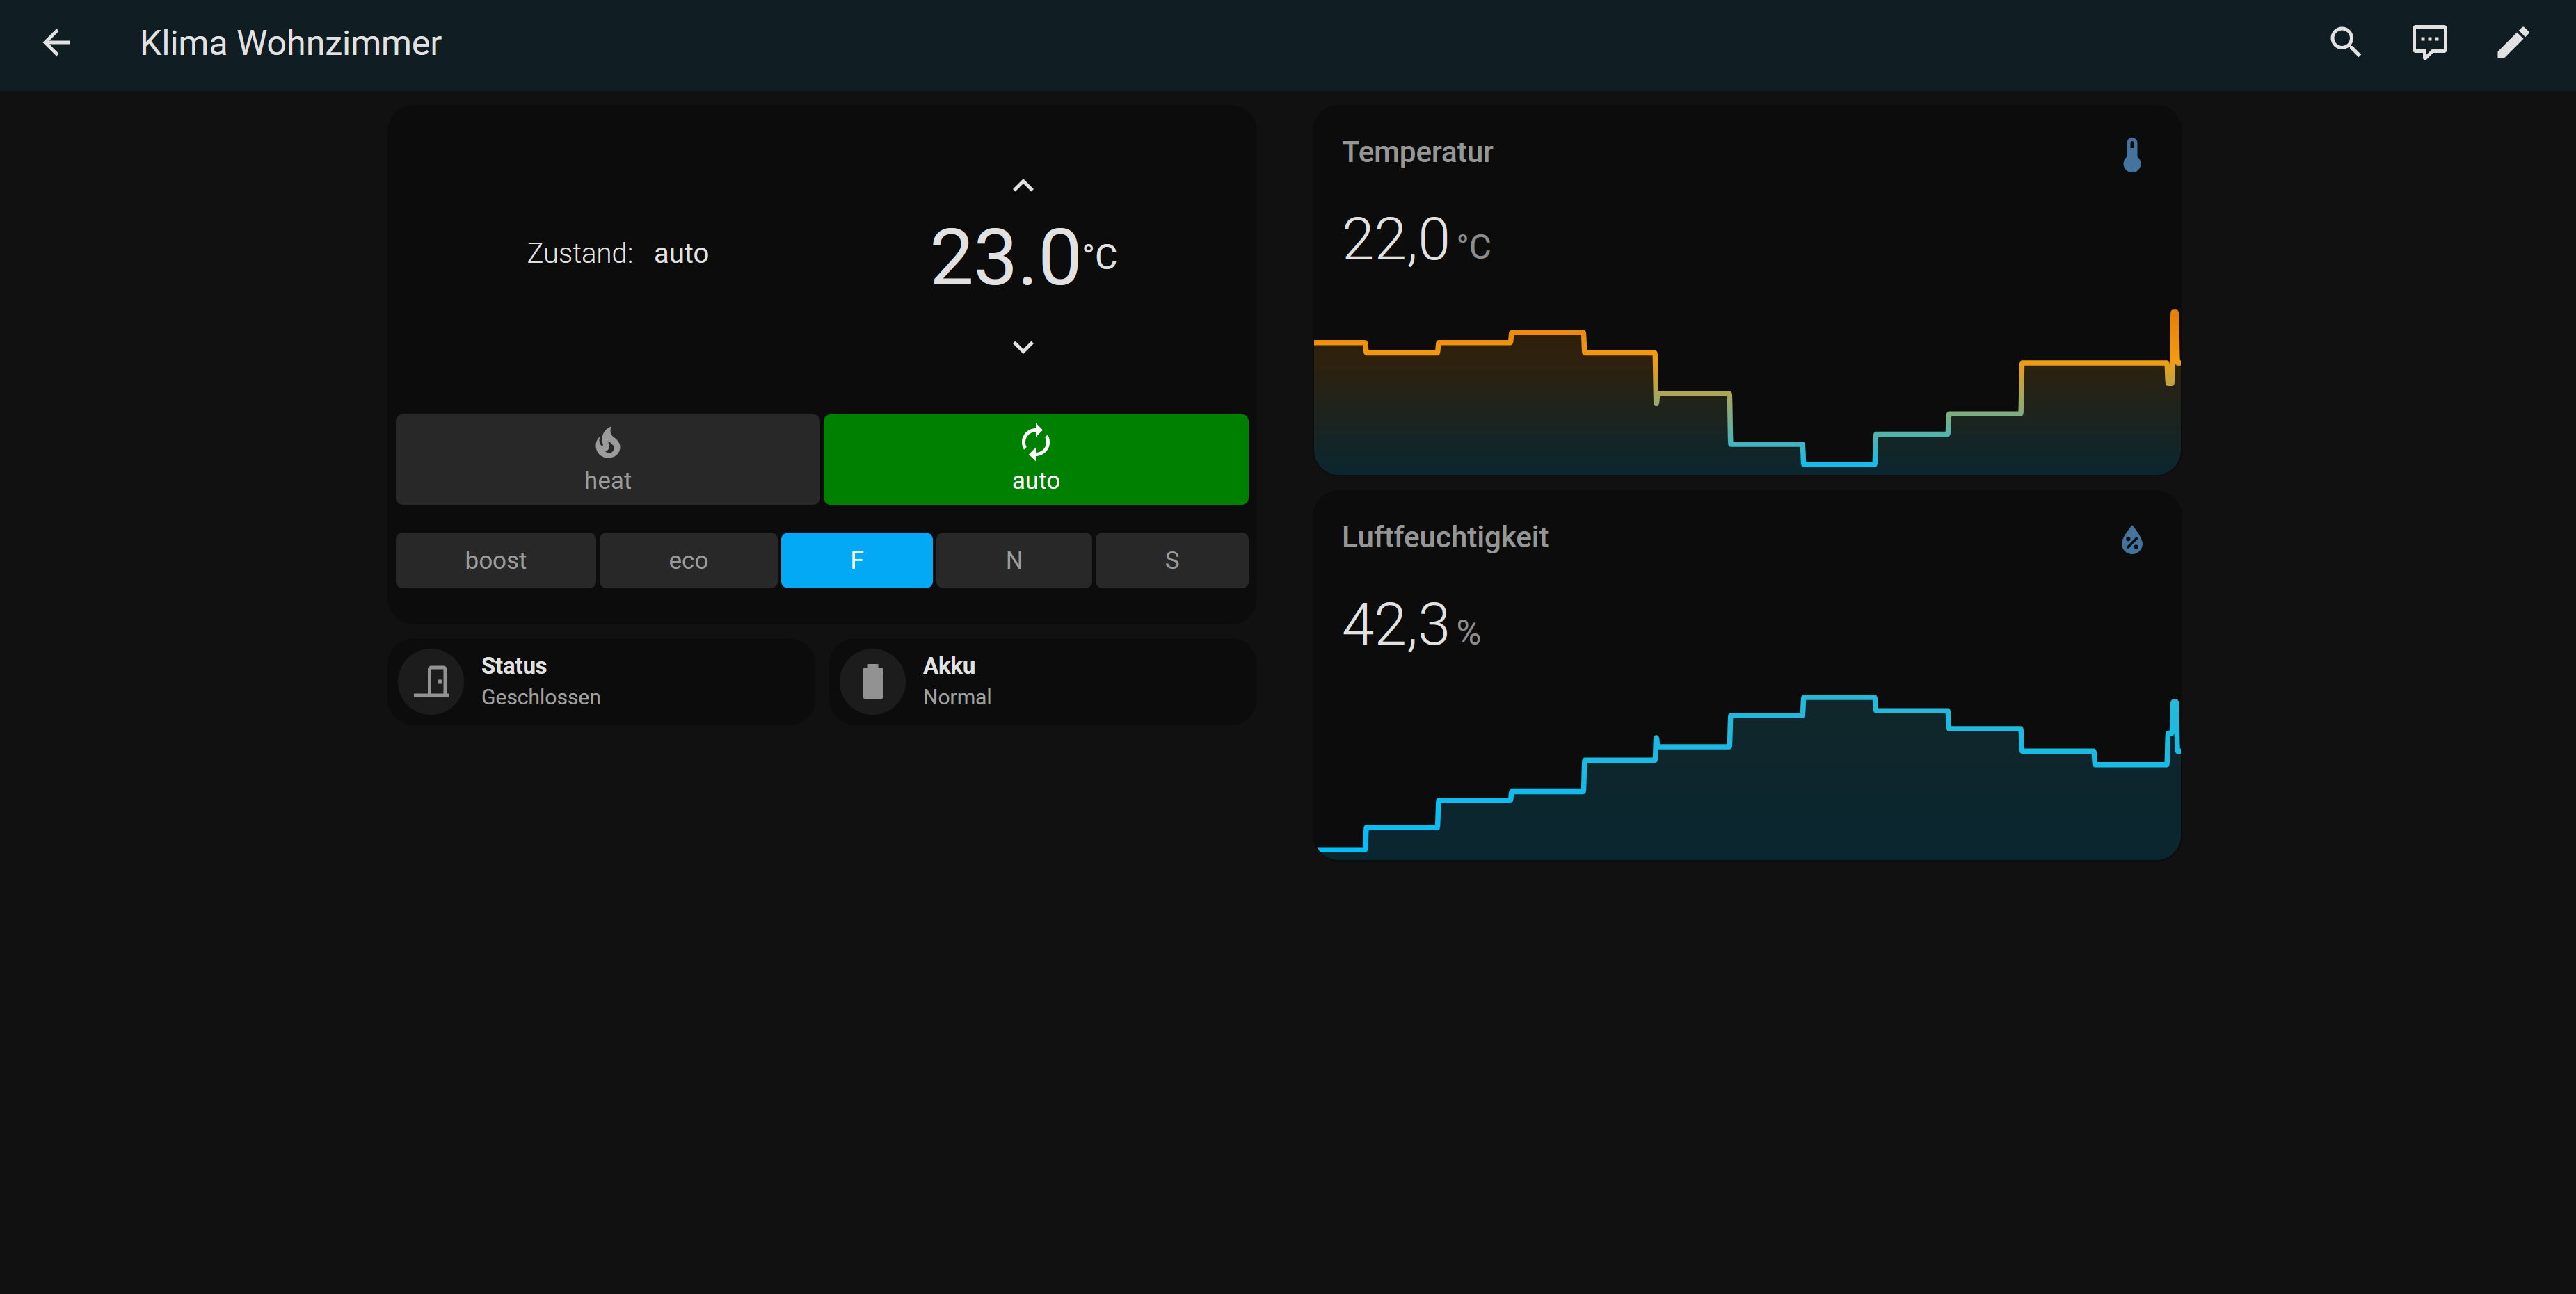Open the Status Geschlossen entity

click(601, 681)
